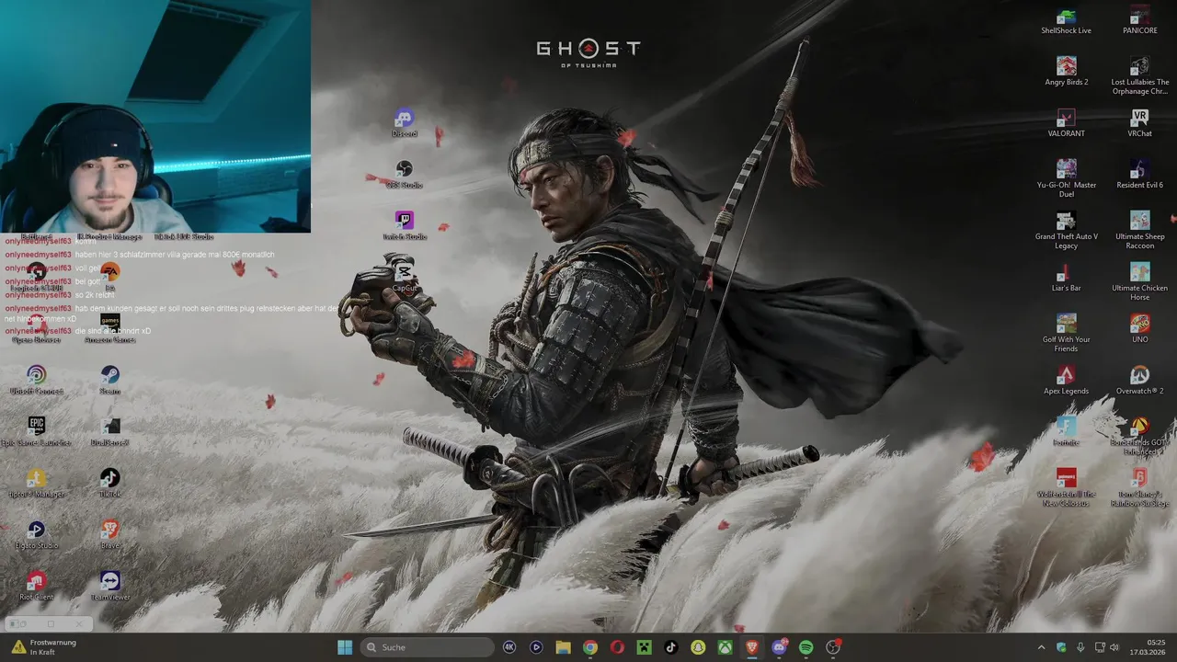Launch Grand Theft Auto V Legacy shortcut

click(x=1066, y=231)
